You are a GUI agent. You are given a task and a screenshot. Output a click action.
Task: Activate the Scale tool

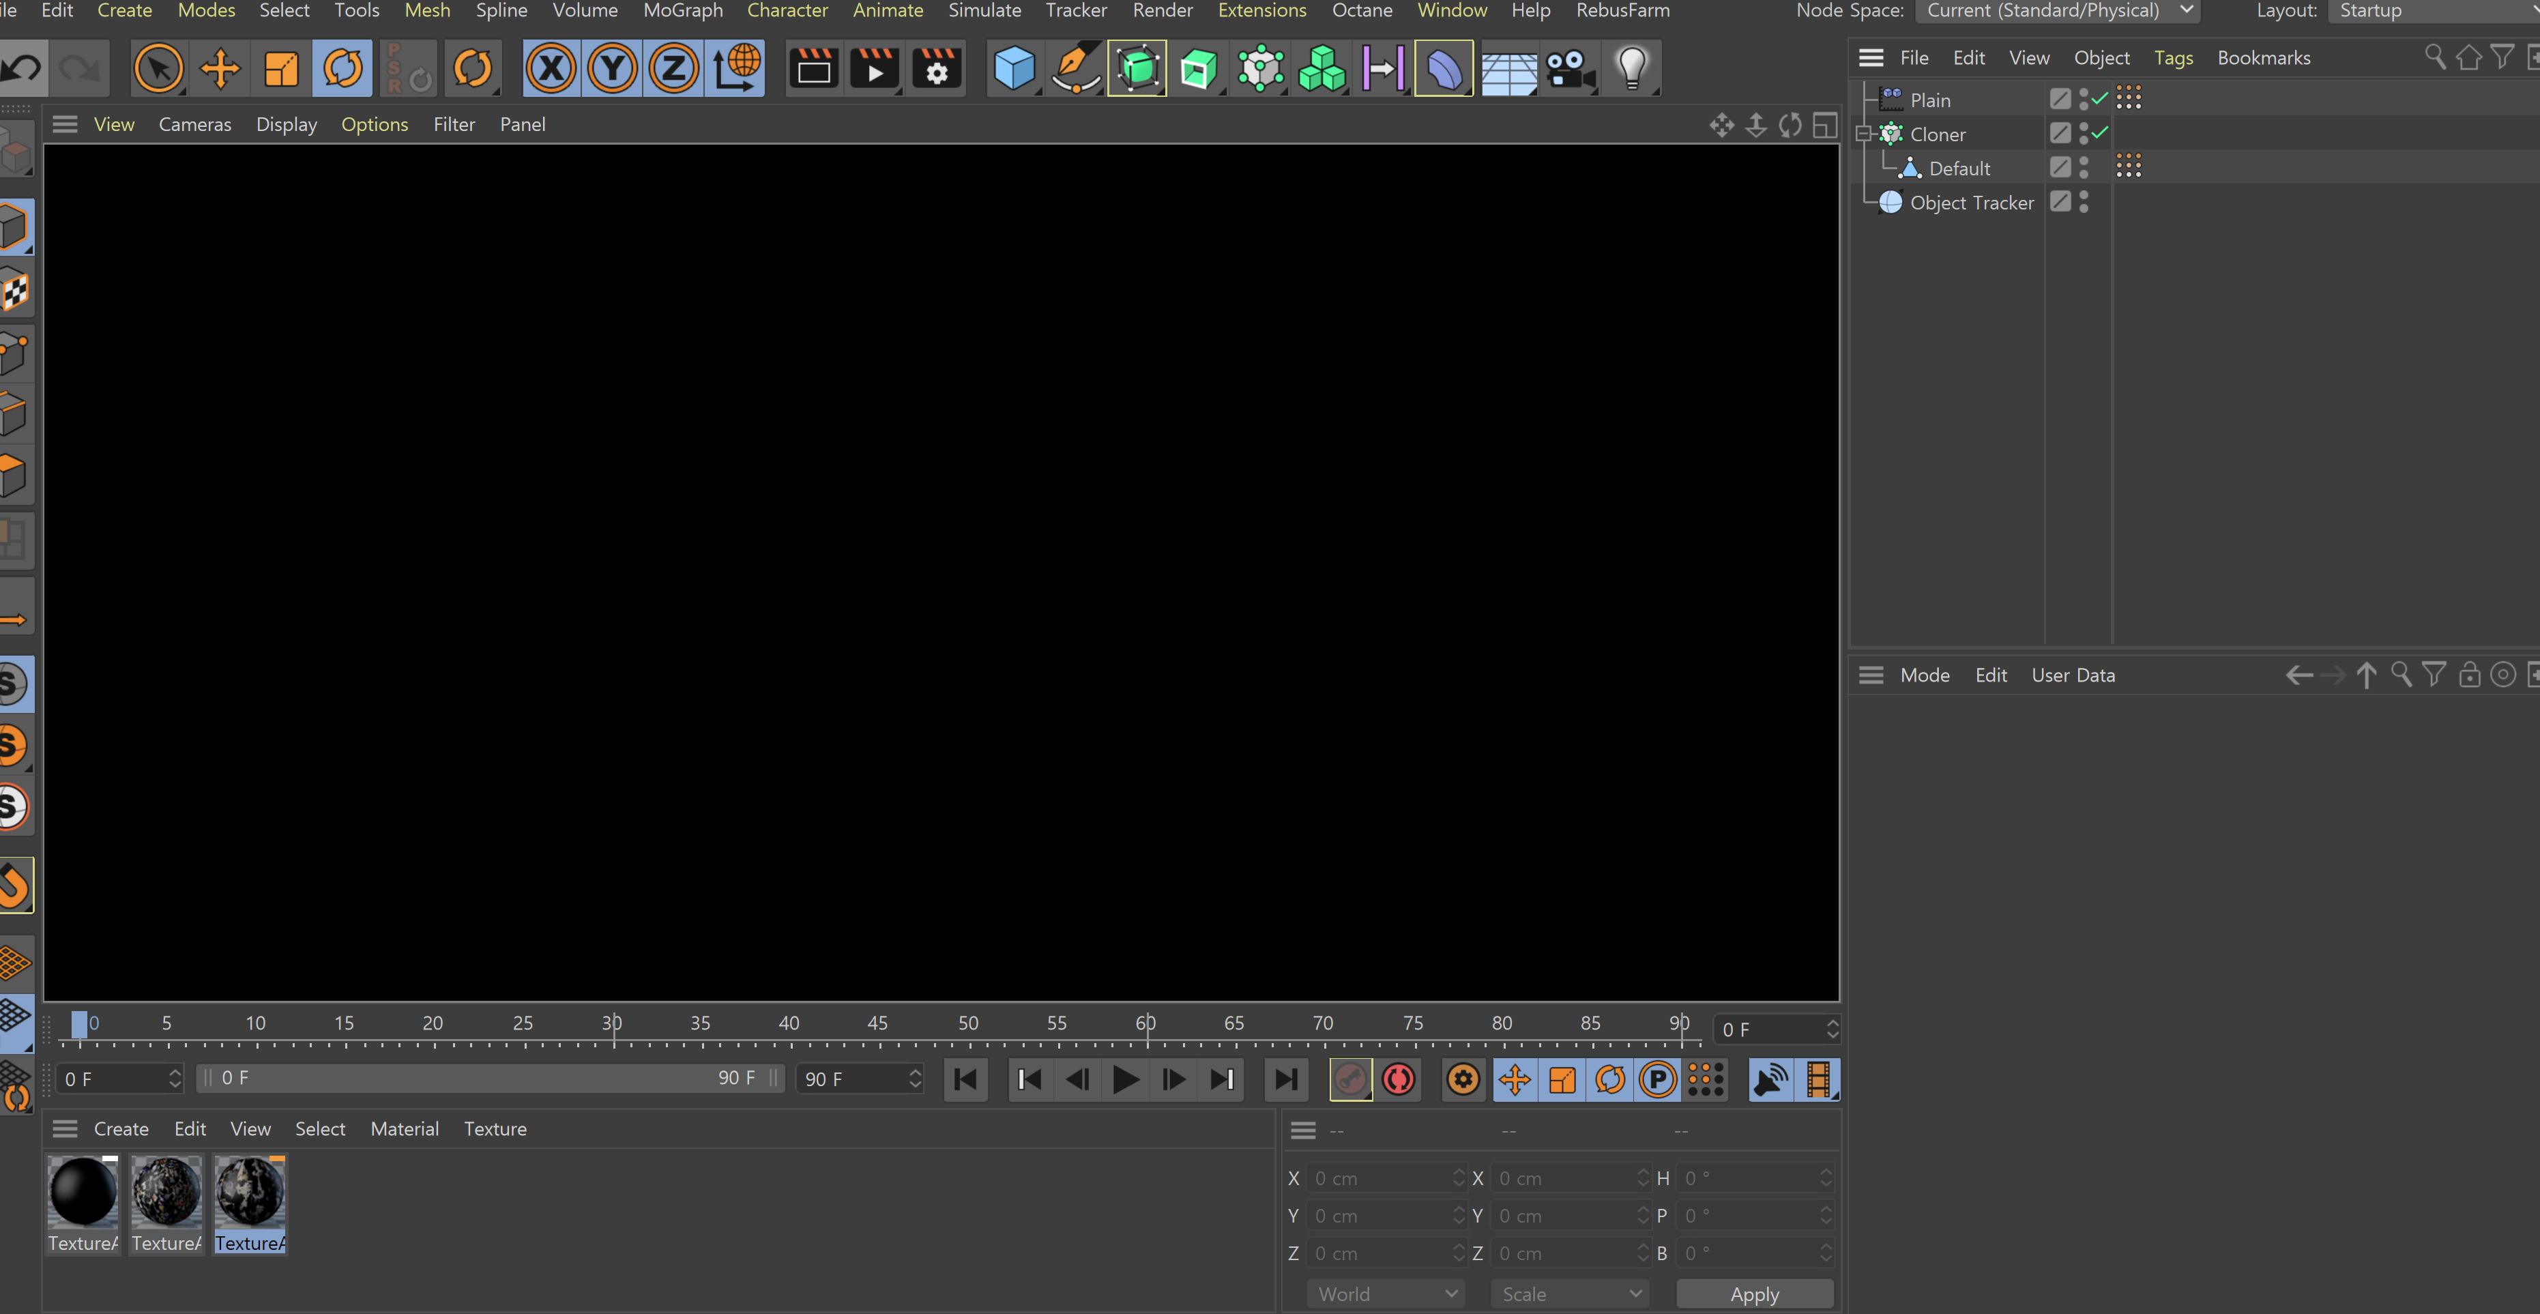[x=281, y=68]
